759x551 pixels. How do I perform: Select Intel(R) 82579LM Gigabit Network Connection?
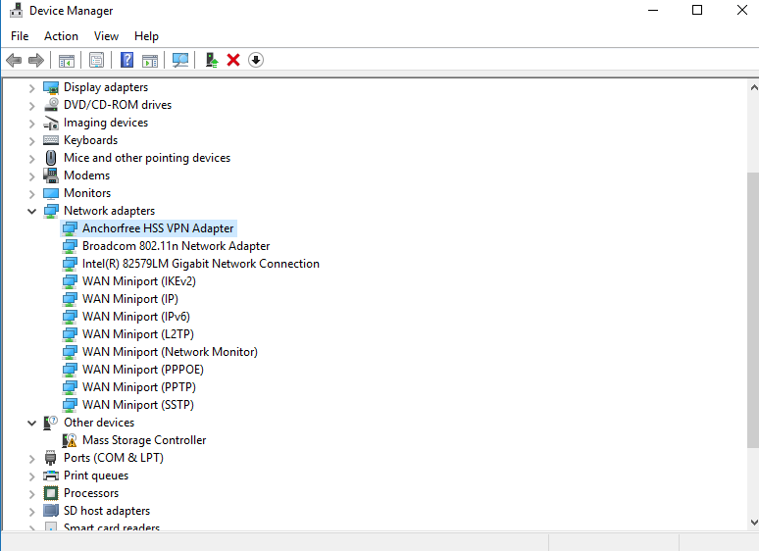click(x=200, y=264)
